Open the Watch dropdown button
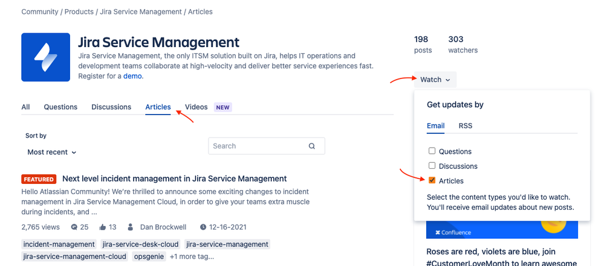 (x=435, y=80)
